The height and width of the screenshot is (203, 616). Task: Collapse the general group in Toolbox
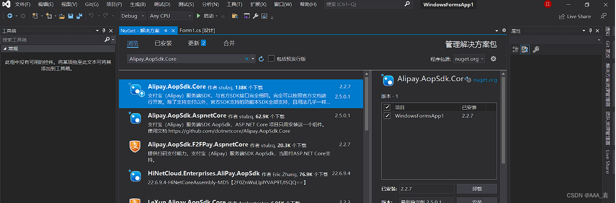[4, 49]
